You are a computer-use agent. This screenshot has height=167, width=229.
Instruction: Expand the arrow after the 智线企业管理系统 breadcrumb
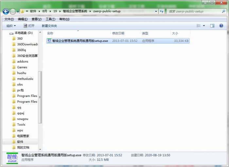click(90, 11)
